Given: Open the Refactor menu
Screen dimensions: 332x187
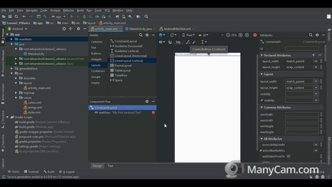Looking at the screenshot, I should click(68, 10).
